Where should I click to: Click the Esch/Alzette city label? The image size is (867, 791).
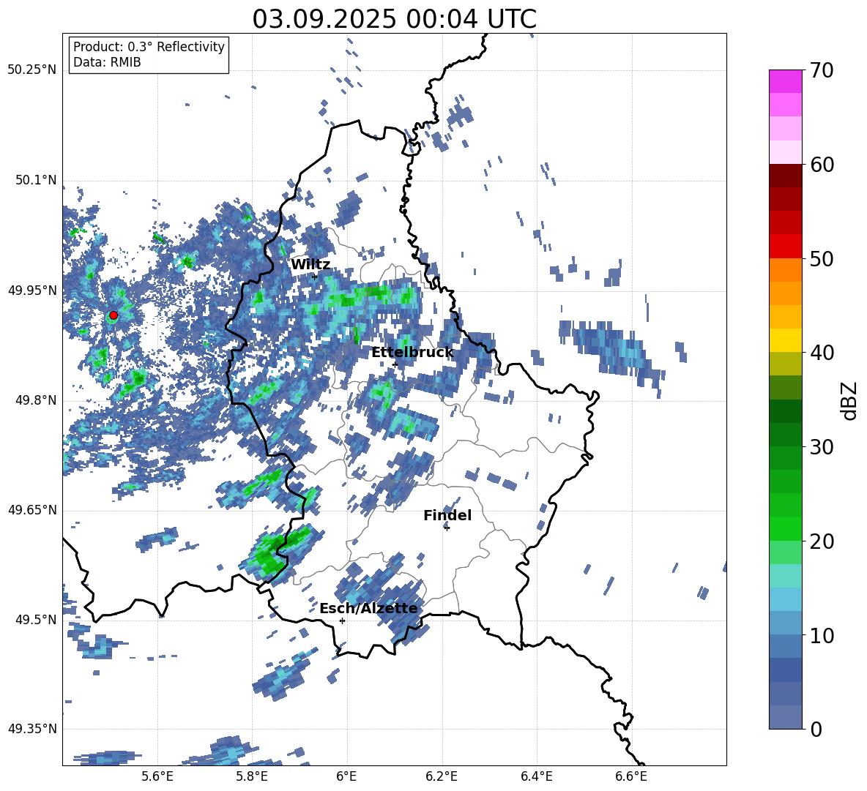pyautogui.click(x=369, y=609)
